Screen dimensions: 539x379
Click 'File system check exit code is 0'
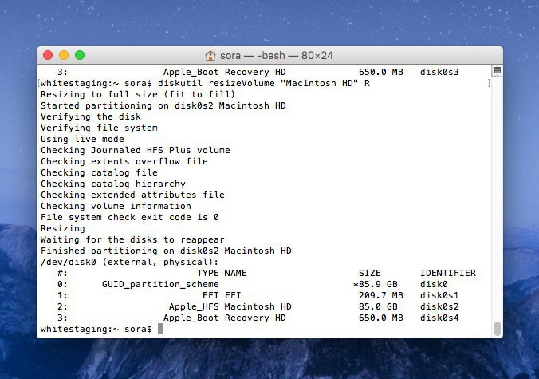click(x=130, y=217)
